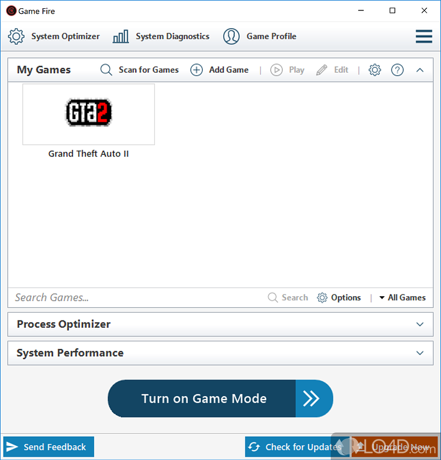This screenshot has height=460, width=441.
Task: Click the Send Feedback paper plane icon
Action: (12, 447)
